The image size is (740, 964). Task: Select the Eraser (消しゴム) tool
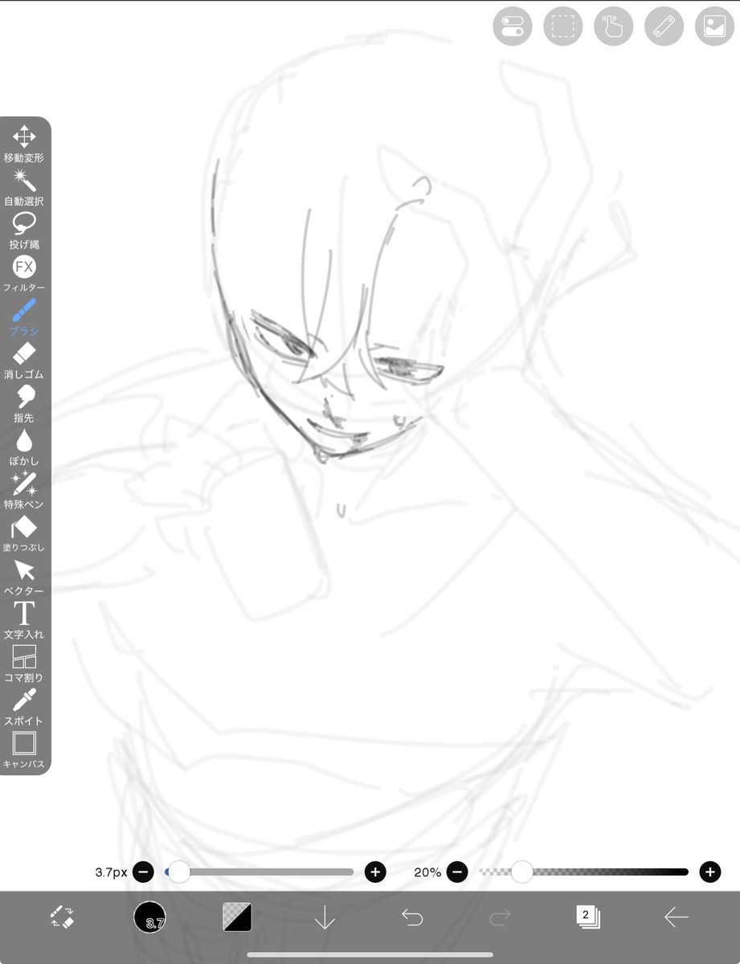[24, 361]
